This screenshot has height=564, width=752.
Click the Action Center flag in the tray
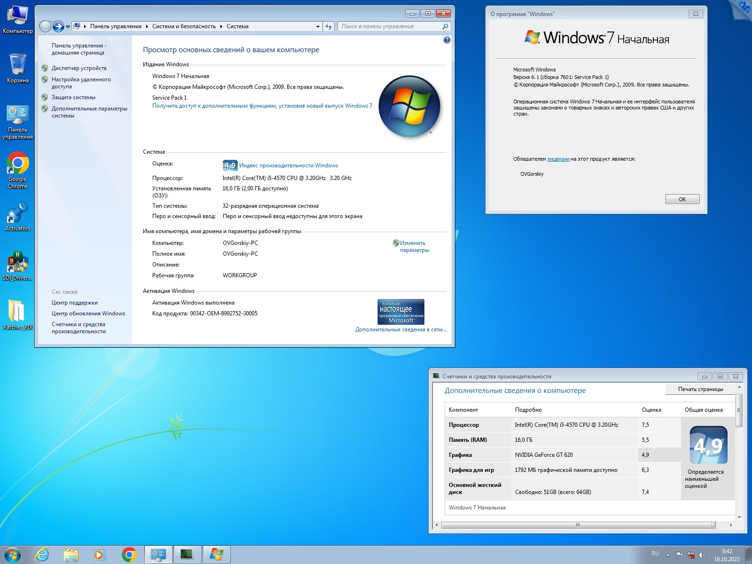(679, 555)
